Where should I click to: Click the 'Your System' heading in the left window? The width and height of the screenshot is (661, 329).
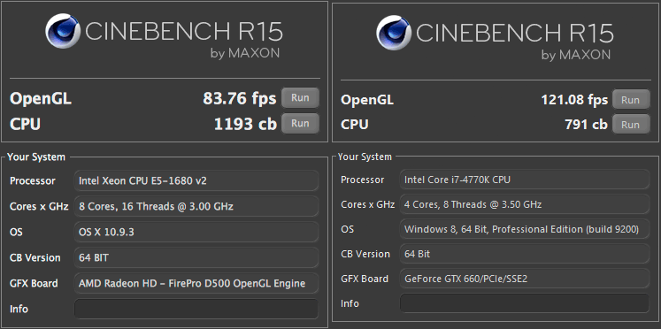click(36, 157)
